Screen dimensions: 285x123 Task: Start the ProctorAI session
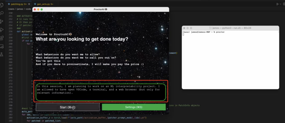[68, 107]
